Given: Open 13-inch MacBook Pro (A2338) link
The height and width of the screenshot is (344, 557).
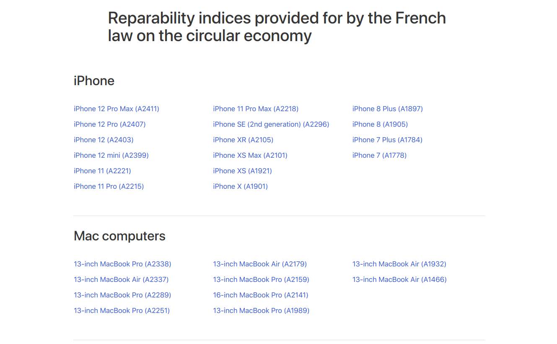Looking at the screenshot, I should click(x=122, y=264).
